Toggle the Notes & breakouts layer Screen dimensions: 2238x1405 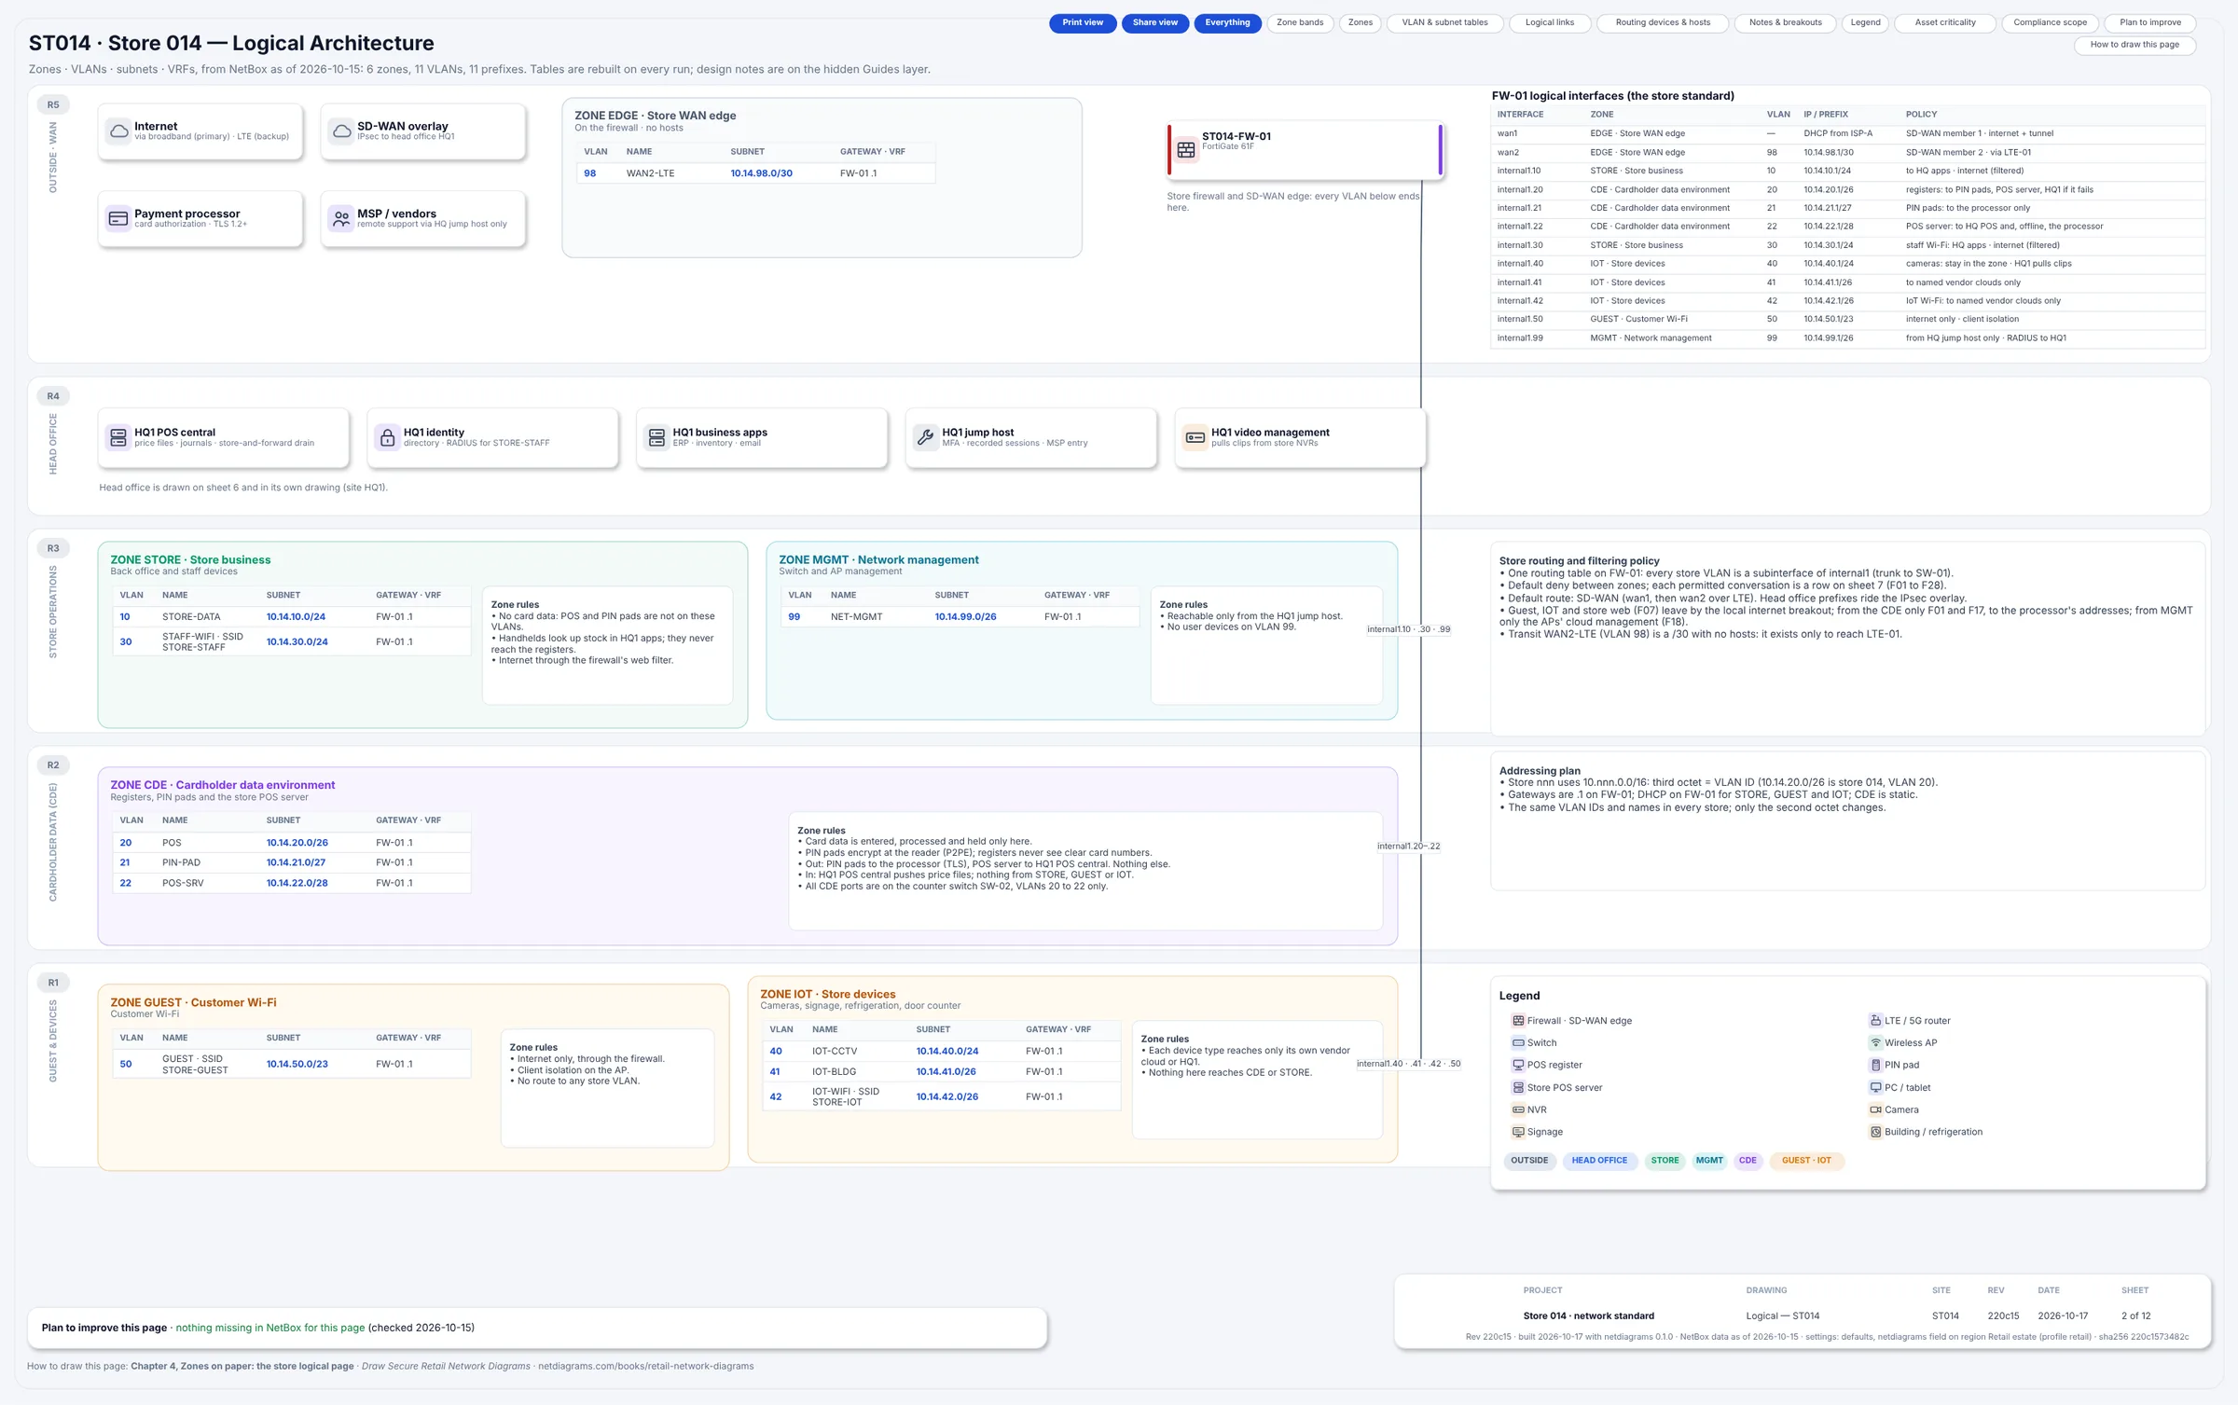click(1785, 23)
